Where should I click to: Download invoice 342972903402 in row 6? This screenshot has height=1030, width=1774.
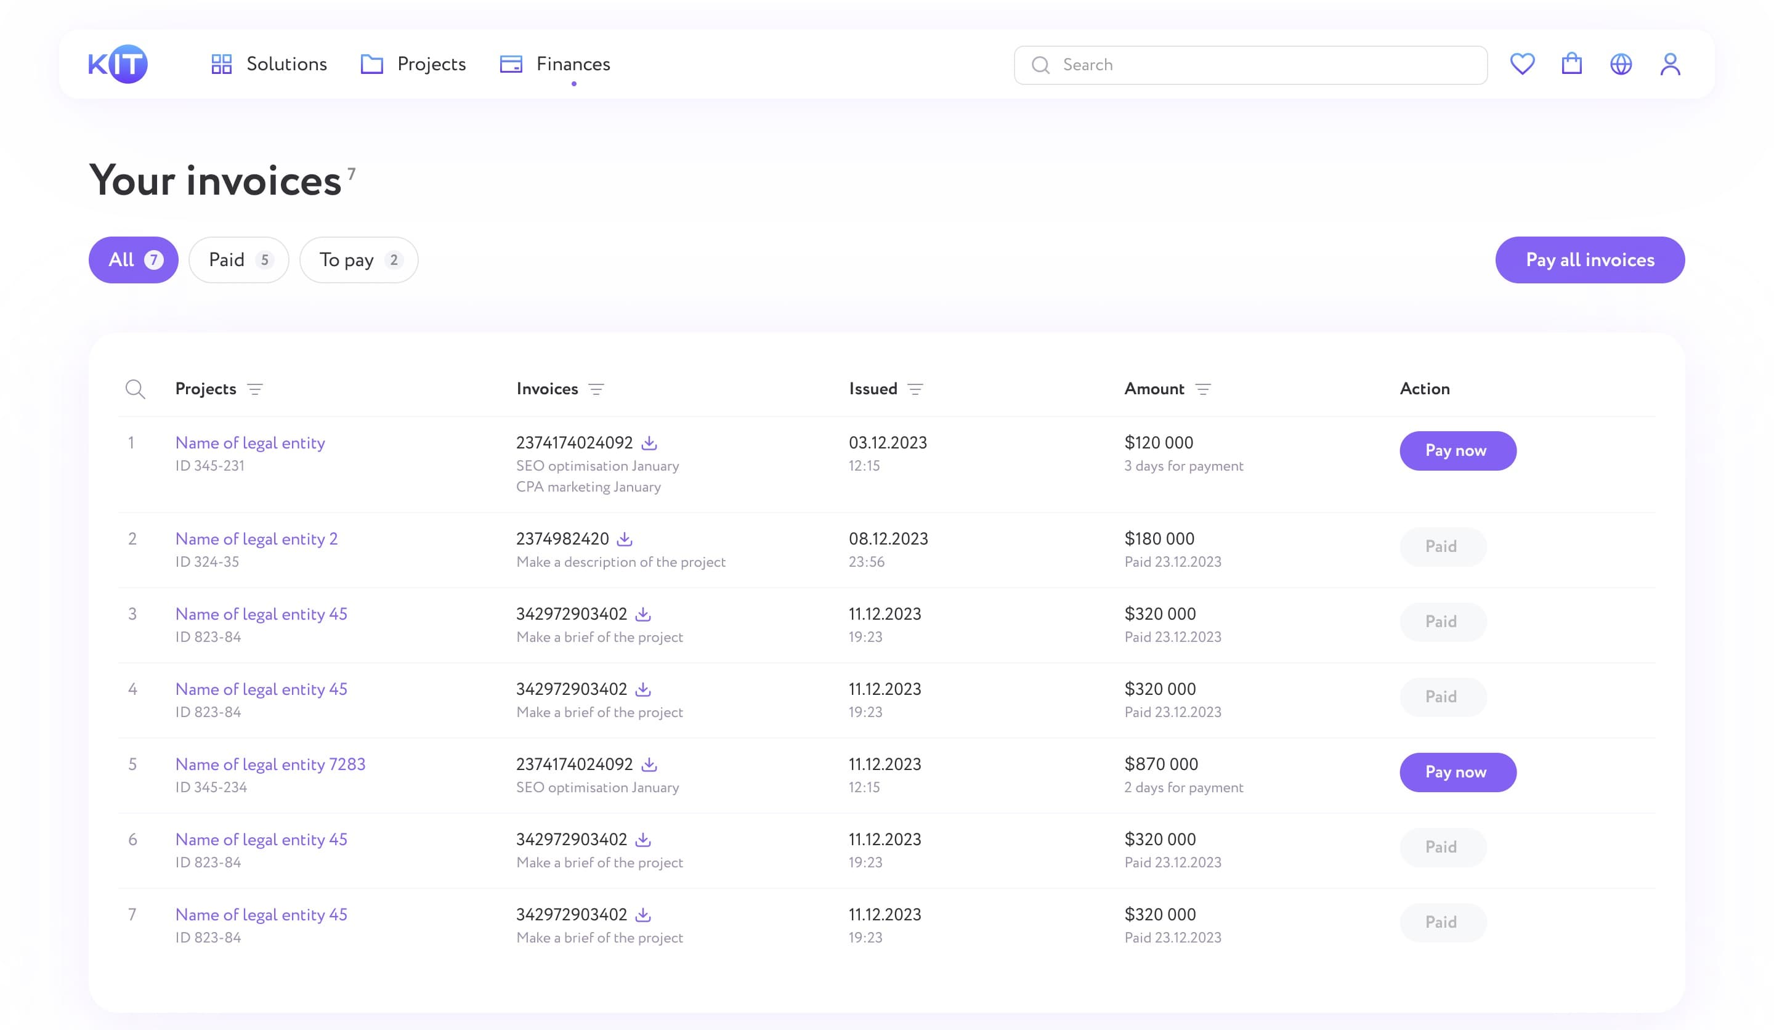click(x=642, y=839)
